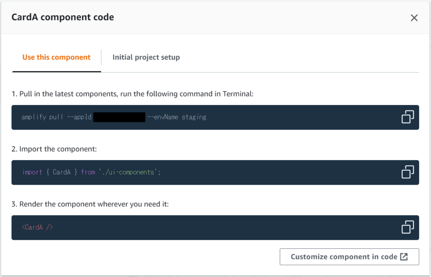
Task: Click the external link icon on Customize button
Action: [404, 257]
